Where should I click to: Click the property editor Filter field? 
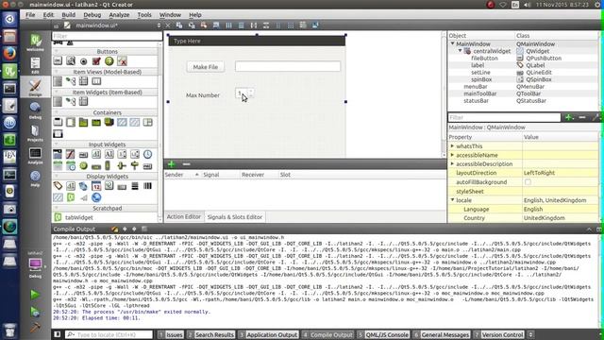(504, 117)
